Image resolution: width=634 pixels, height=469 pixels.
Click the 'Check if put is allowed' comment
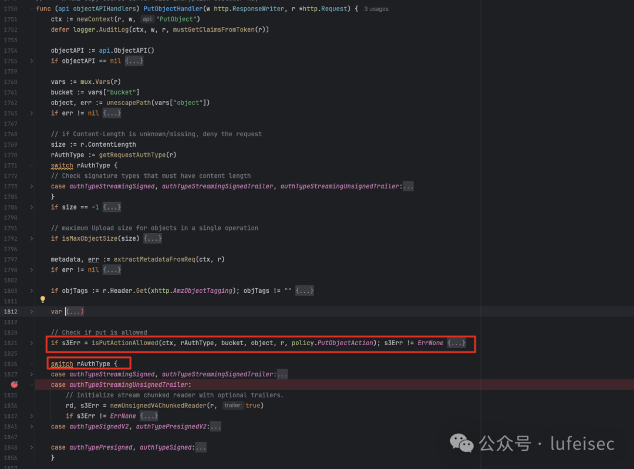point(99,332)
